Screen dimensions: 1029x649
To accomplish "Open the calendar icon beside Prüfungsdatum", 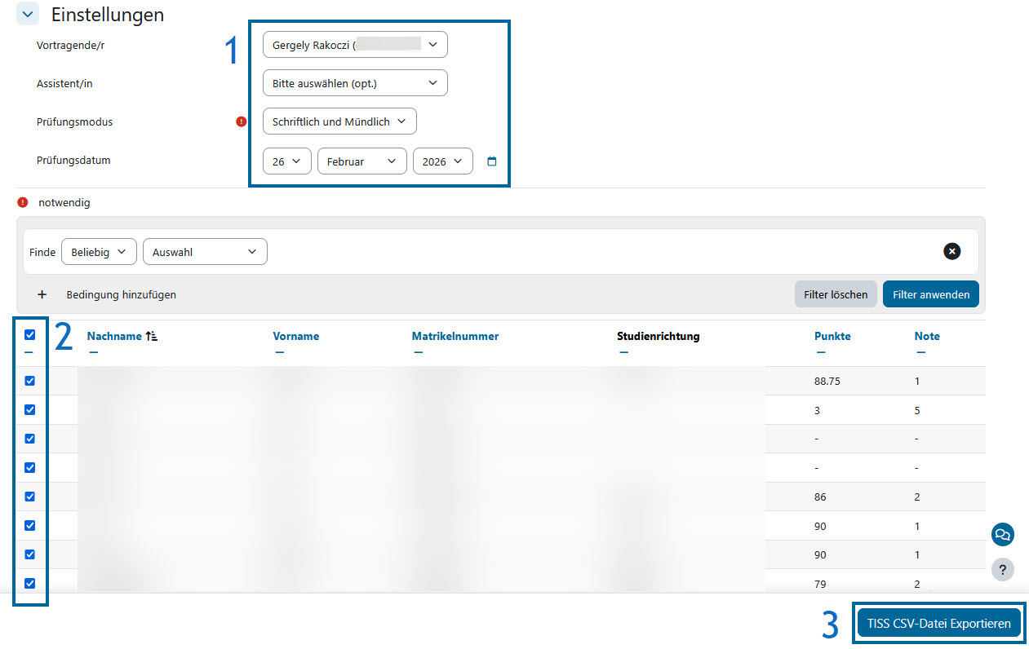I will (492, 161).
